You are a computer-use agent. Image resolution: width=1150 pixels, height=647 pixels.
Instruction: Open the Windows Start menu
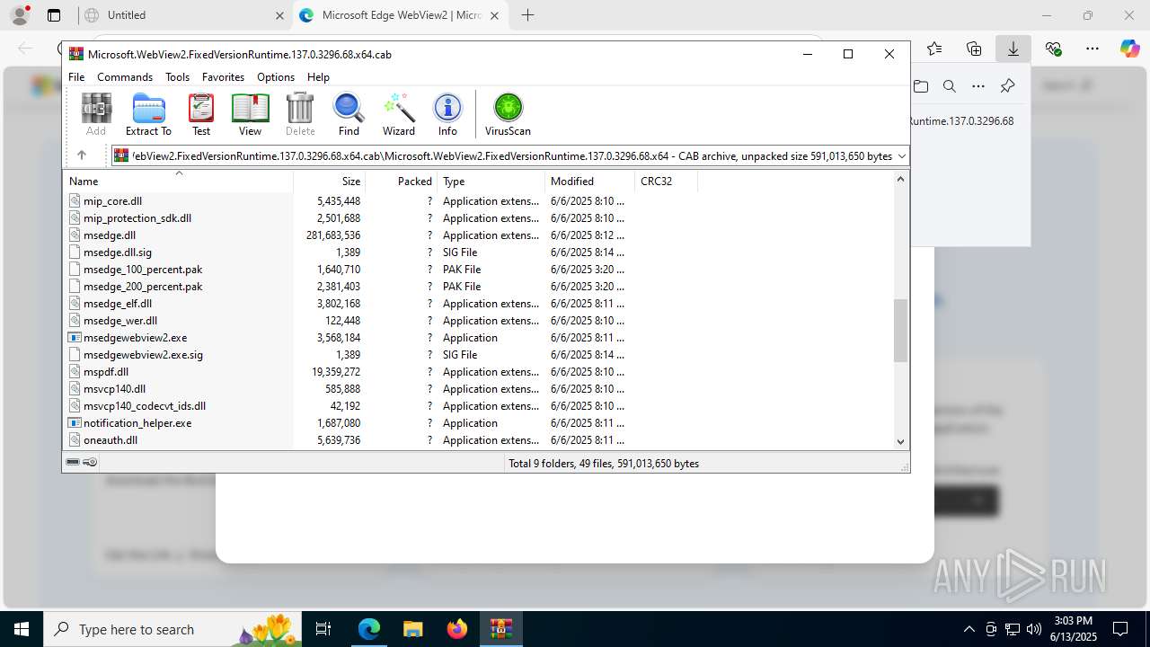click(x=22, y=629)
